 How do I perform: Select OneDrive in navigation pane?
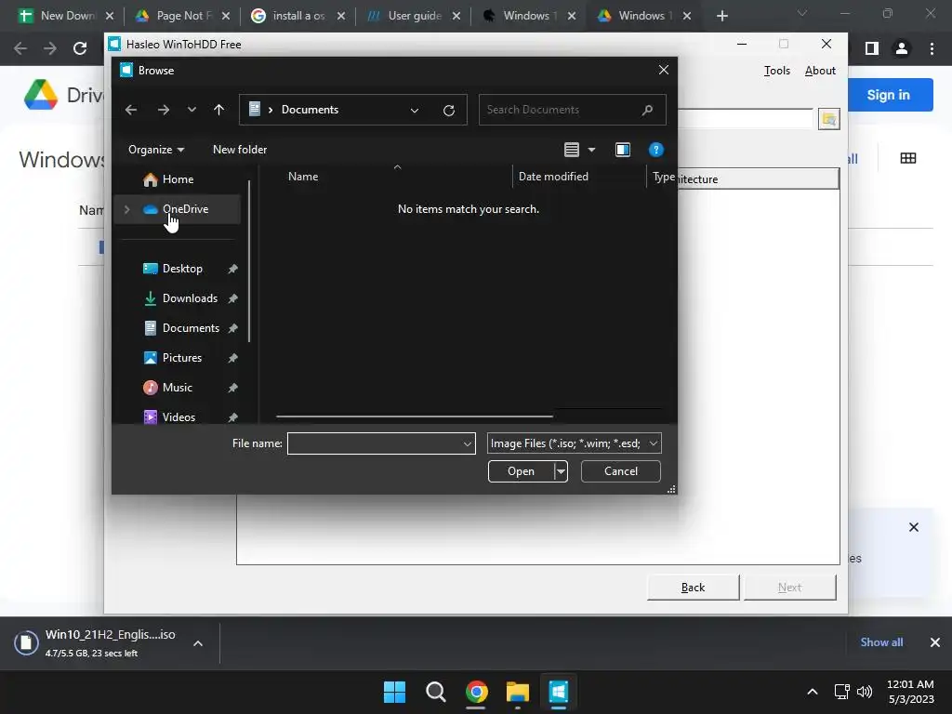pos(176,209)
